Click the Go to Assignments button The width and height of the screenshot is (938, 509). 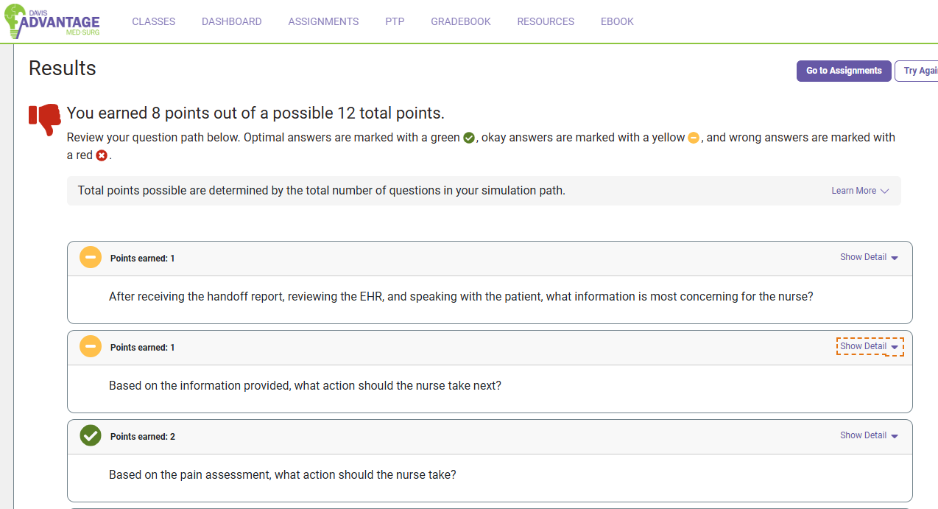click(844, 71)
